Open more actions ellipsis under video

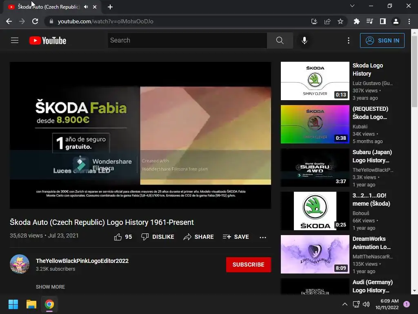pos(263,237)
